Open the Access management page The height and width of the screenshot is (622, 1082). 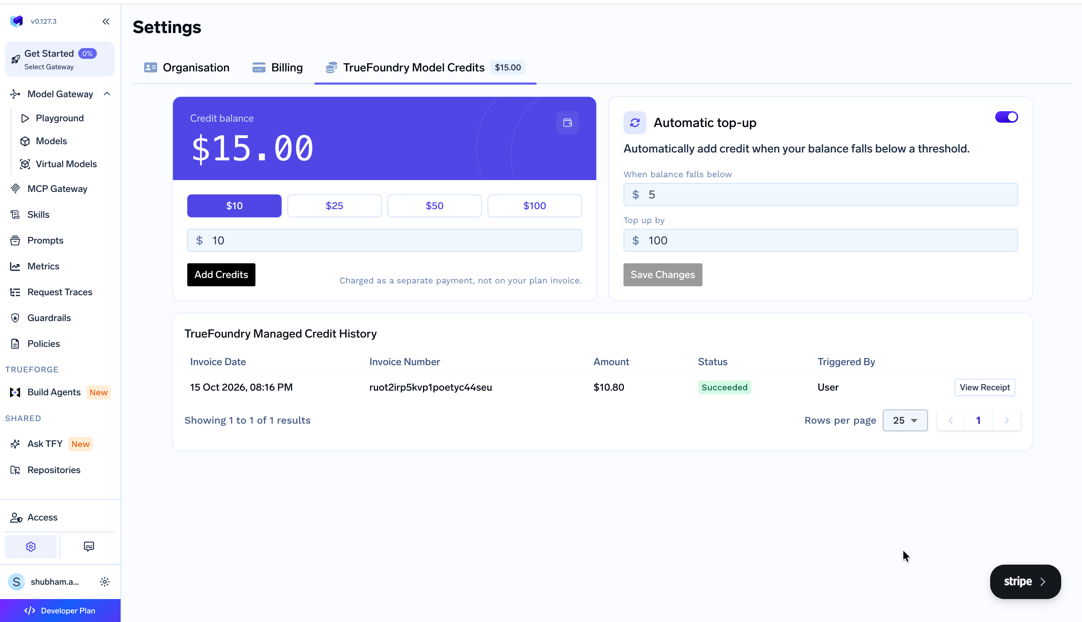tap(42, 517)
